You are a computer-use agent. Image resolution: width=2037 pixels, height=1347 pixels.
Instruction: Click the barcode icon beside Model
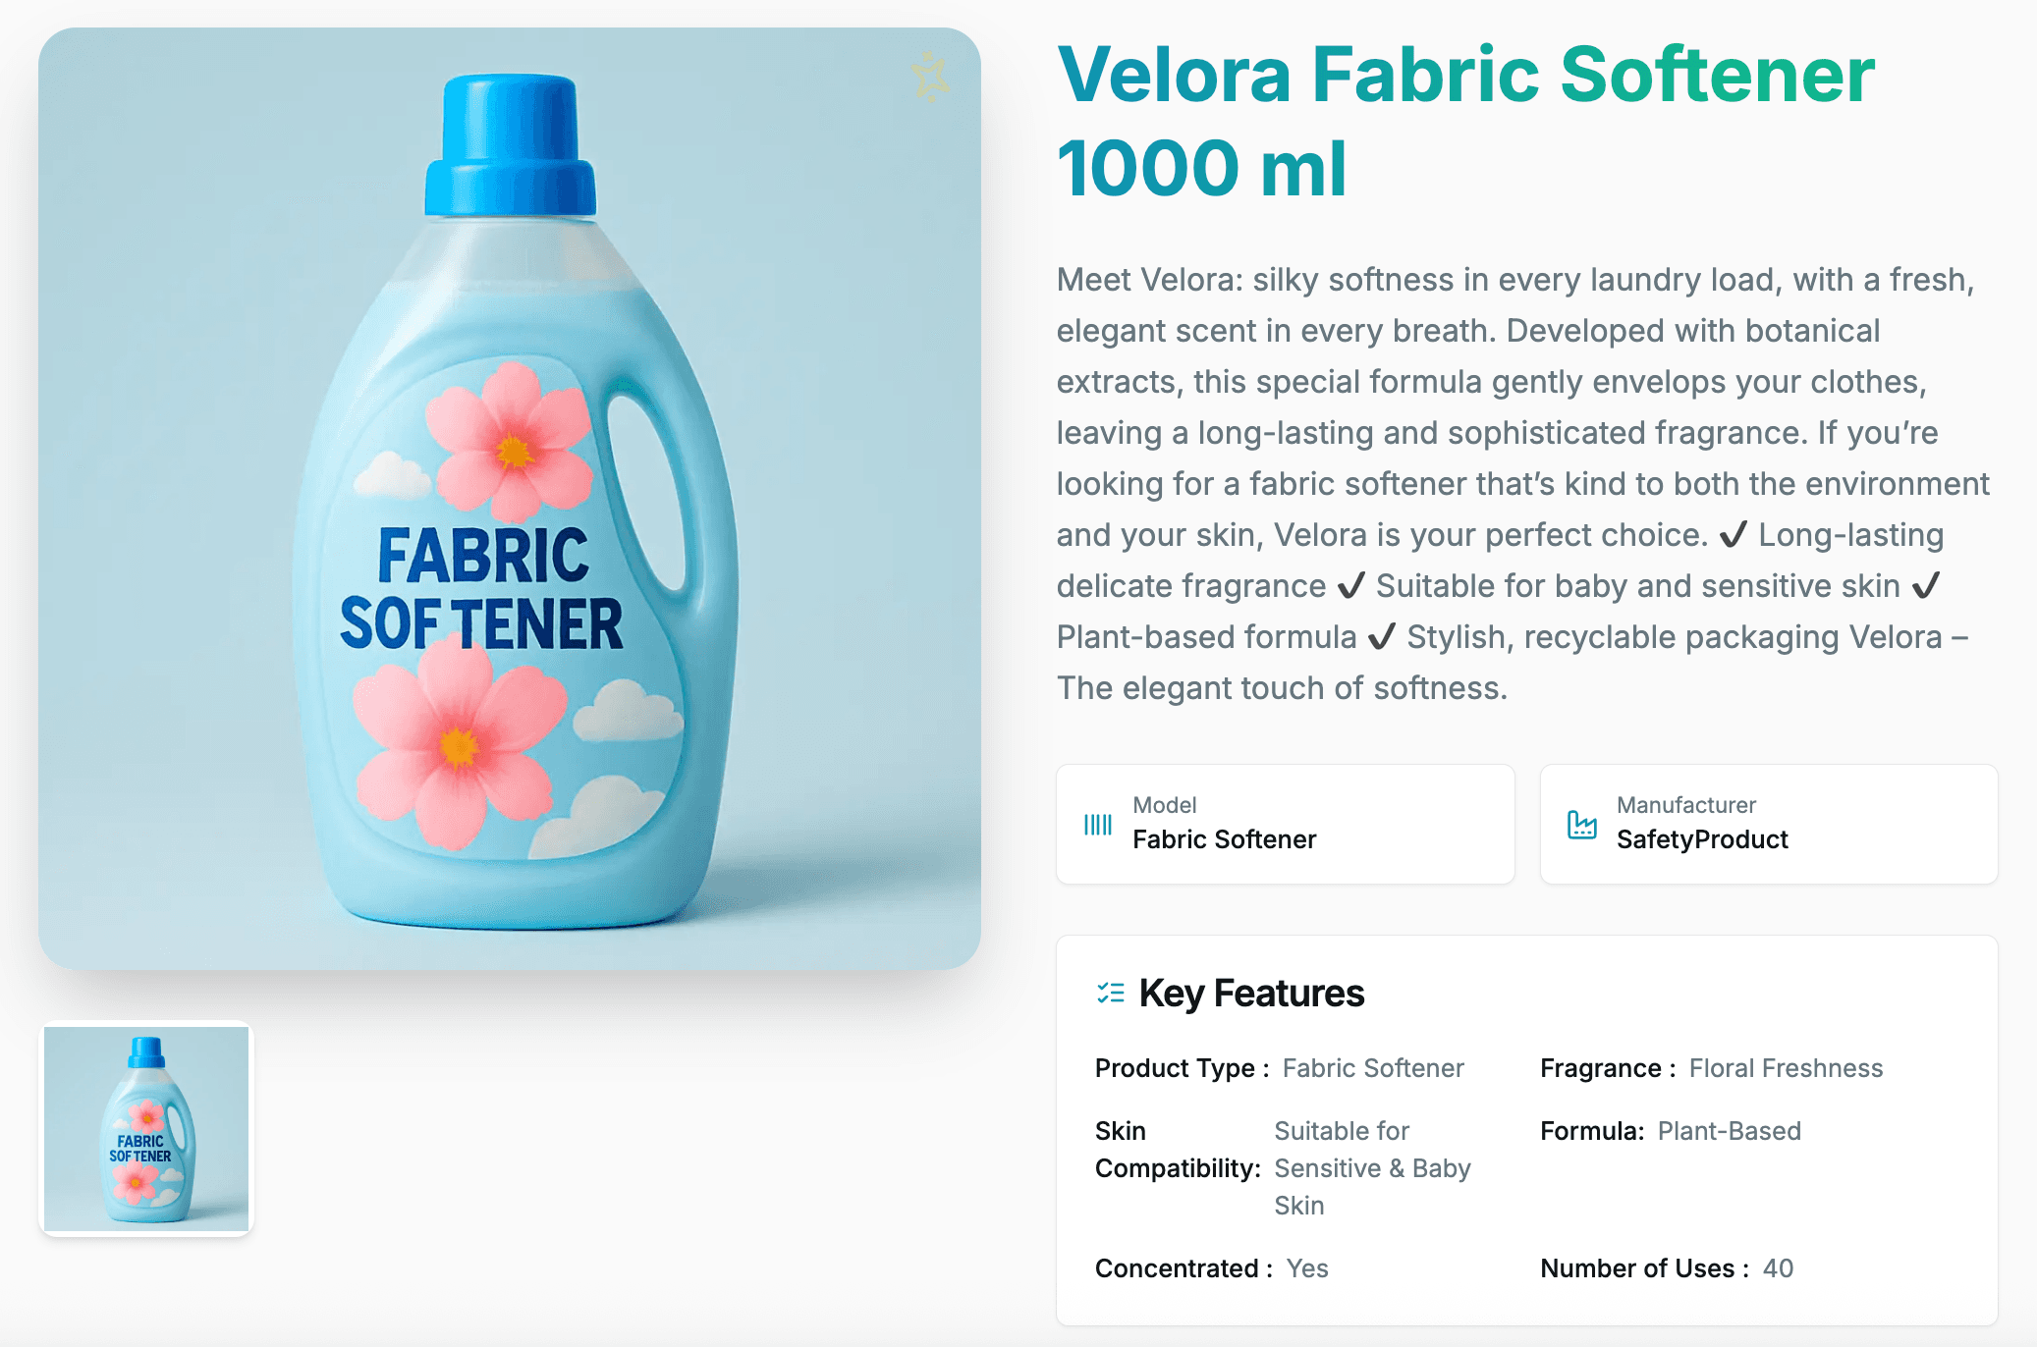(x=1098, y=825)
